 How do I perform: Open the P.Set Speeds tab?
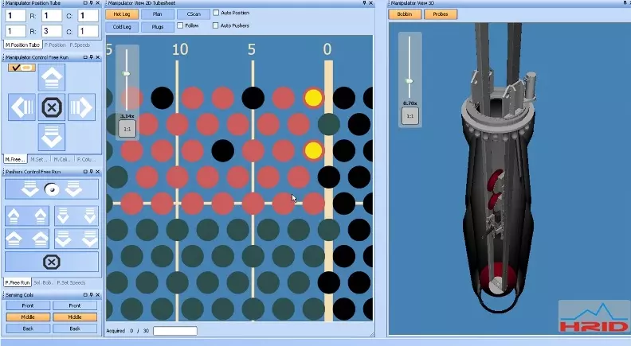tap(71, 282)
